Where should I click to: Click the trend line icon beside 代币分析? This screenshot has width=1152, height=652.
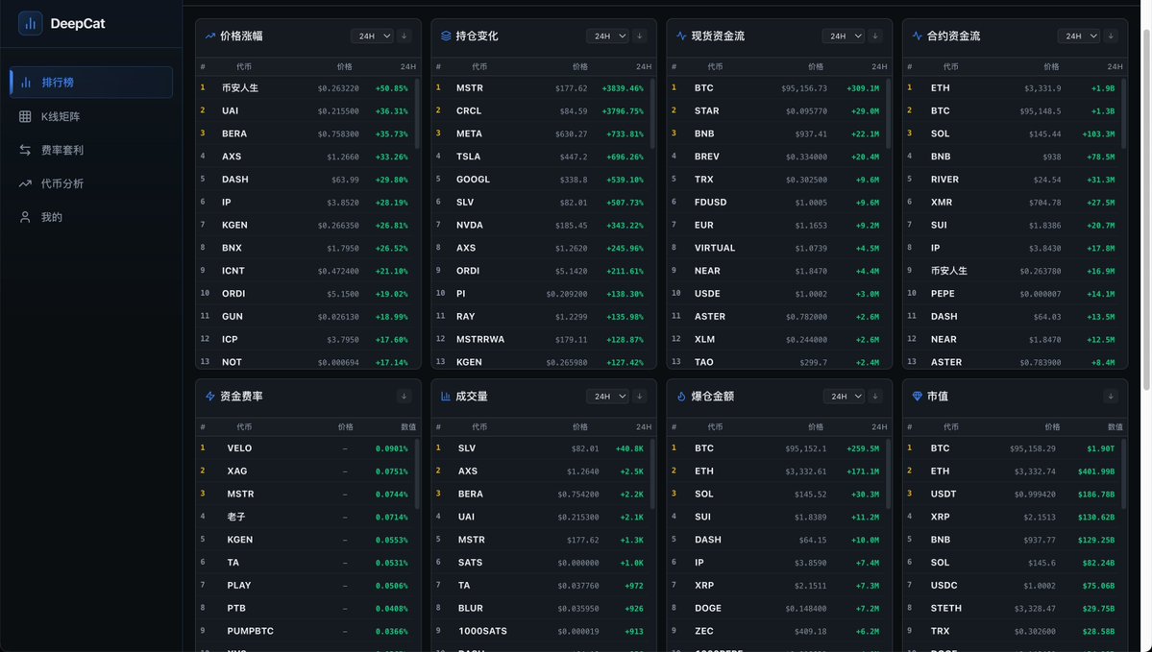pyautogui.click(x=25, y=183)
